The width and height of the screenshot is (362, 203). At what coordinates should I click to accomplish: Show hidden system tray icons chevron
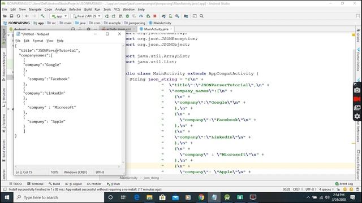click(308, 197)
